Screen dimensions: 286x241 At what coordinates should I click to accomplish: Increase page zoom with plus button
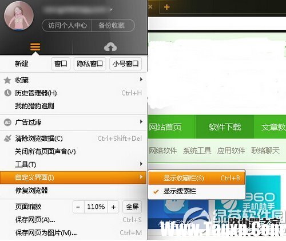point(113,207)
